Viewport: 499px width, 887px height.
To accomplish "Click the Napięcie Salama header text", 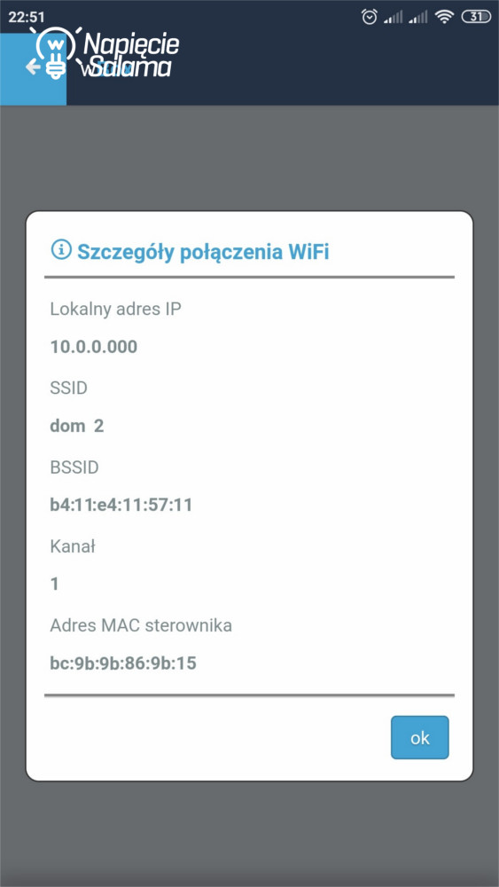I will coord(131,55).
